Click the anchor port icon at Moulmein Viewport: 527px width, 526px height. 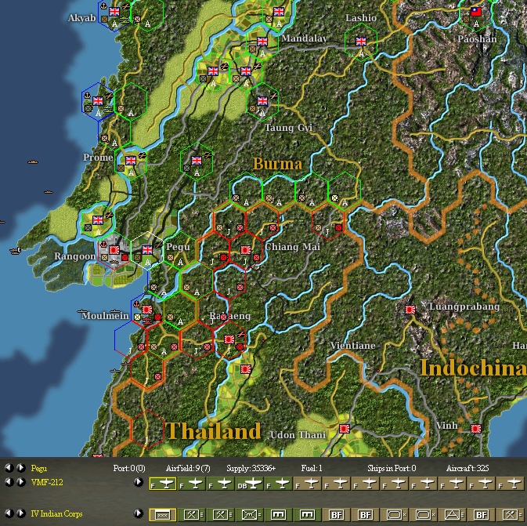coord(136,303)
